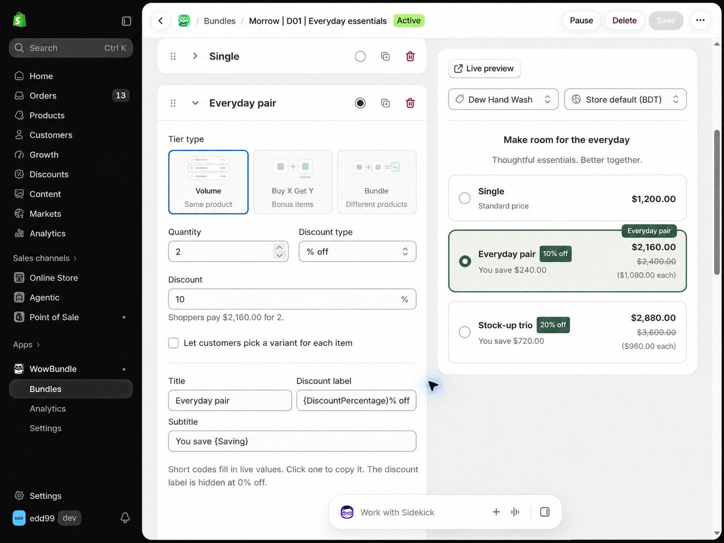Collapse the Everyday pair tier section
The height and width of the screenshot is (543, 724).
pos(195,103)
